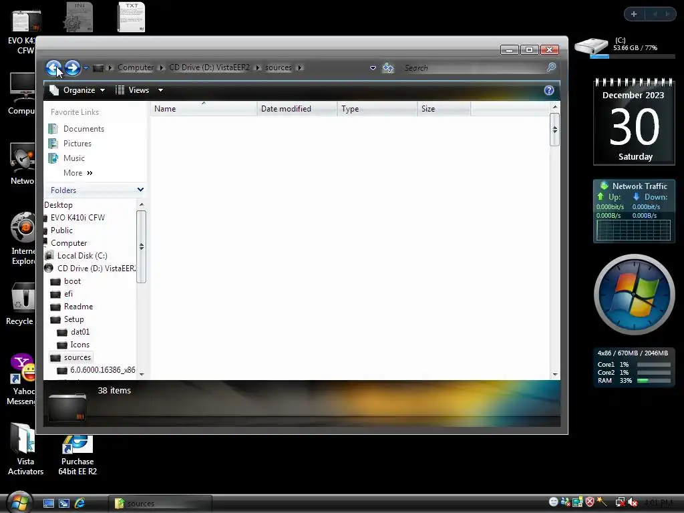The width and height of the screenshot is (684, 513).
Task: Click file list scrollbar thumb
Action: coord(555,130)
